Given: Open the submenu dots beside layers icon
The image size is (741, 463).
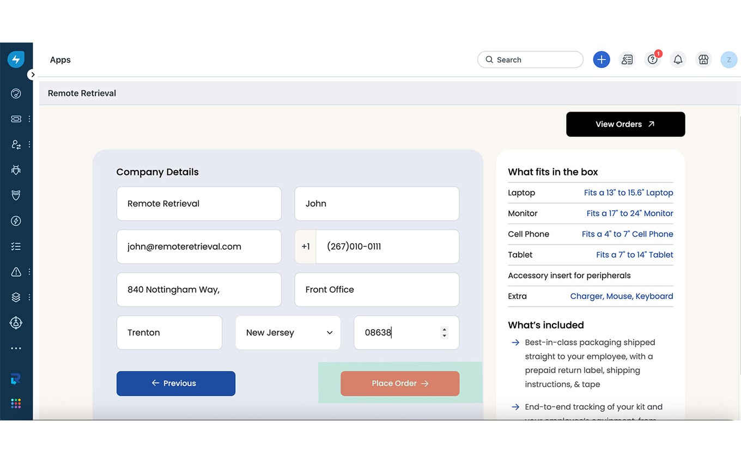Looking at the screenshot, I should pyautogui.click(x=29, y=297).
